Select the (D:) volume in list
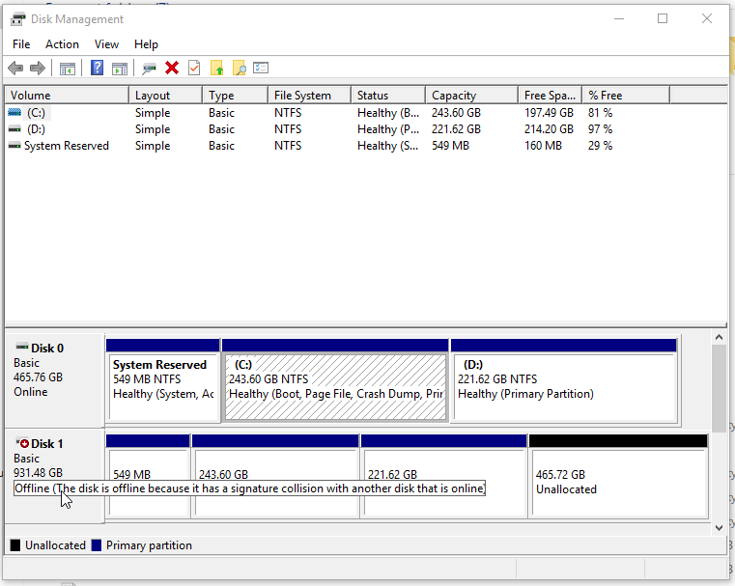The image size is (735, 586). [x=36, y=129]
